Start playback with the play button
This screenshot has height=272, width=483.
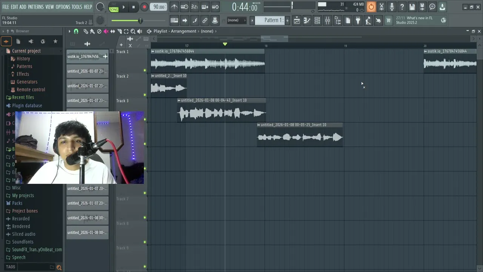tap(123, 7)
